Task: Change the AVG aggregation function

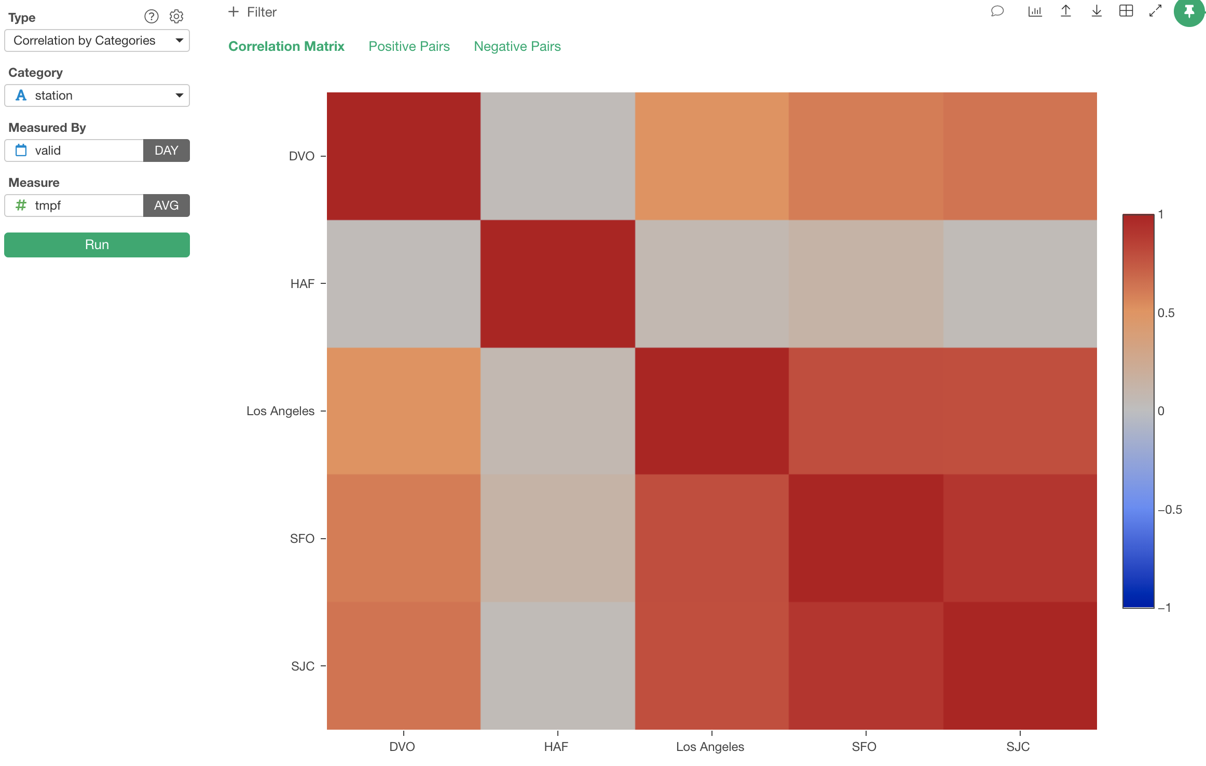Action: click(166, 206)
